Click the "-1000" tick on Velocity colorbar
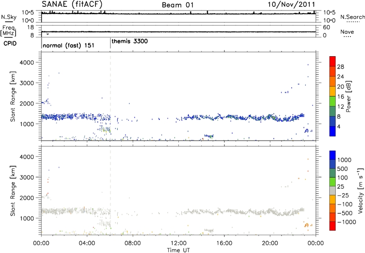The width and height of the screenshot is (365, 253). 346,222
